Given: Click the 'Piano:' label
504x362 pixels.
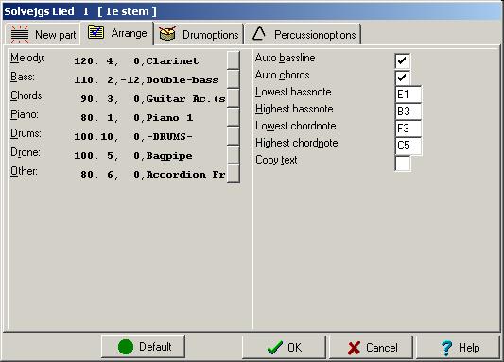Looking at the screenshot, I should tap(25, 115).
